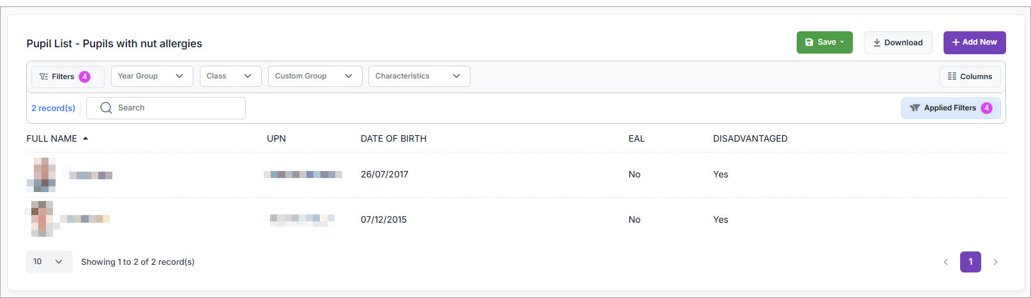1031x298 pixels.
Task: Expand the Year Group dropdown
Action: (x=151, y=77)
